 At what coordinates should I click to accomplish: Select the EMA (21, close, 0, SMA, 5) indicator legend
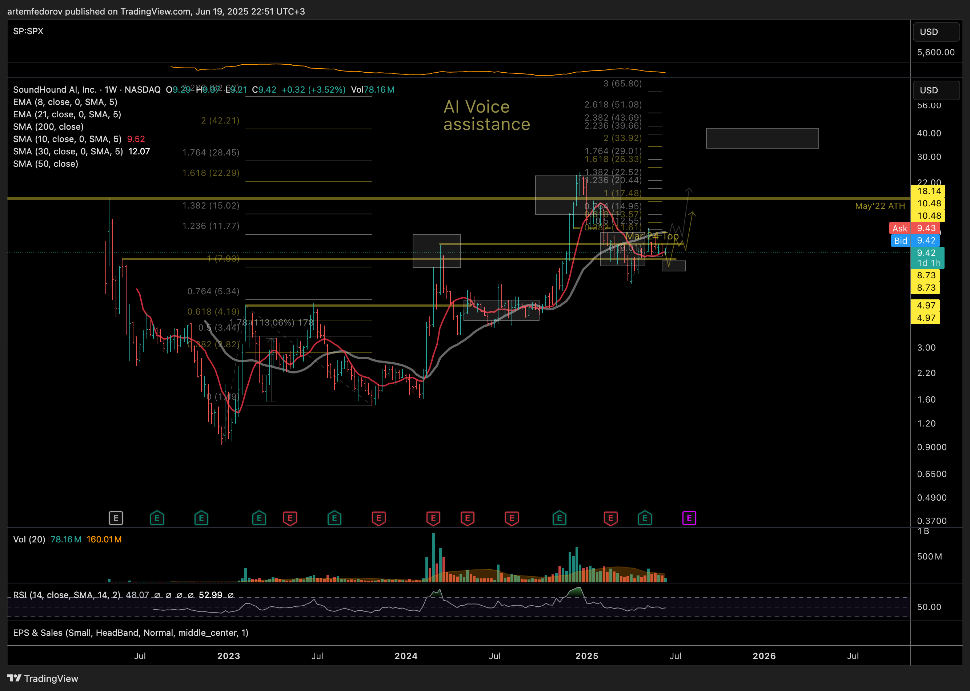click(67, 114)
